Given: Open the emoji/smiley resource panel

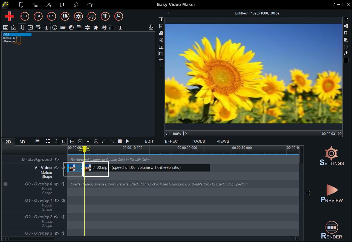Looking at the screenshot, I should click(x=54, y=27).
